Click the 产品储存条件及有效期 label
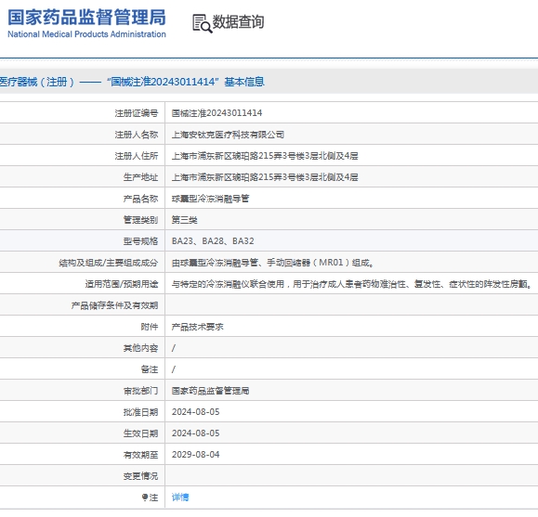The width and height of the screenshot is (538, 517). pyautogui.click(x=114, y=305)
